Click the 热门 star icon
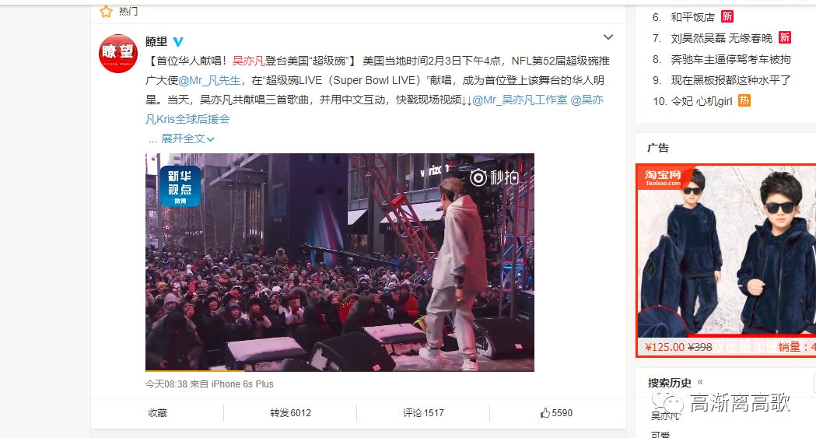Viewport: 816px width, 438px height. point(106,11)
